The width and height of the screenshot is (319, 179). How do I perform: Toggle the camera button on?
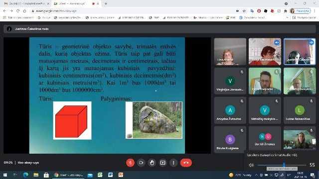(141, 163)
